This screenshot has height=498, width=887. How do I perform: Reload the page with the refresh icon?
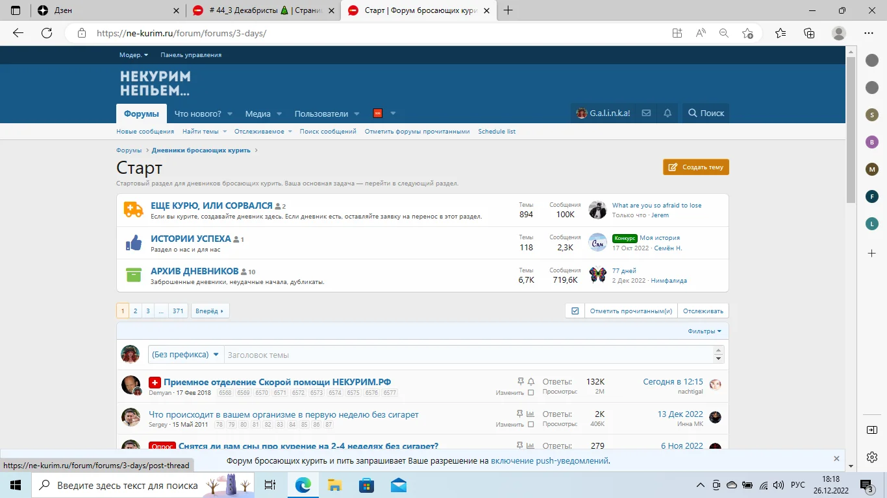point(47,33)
